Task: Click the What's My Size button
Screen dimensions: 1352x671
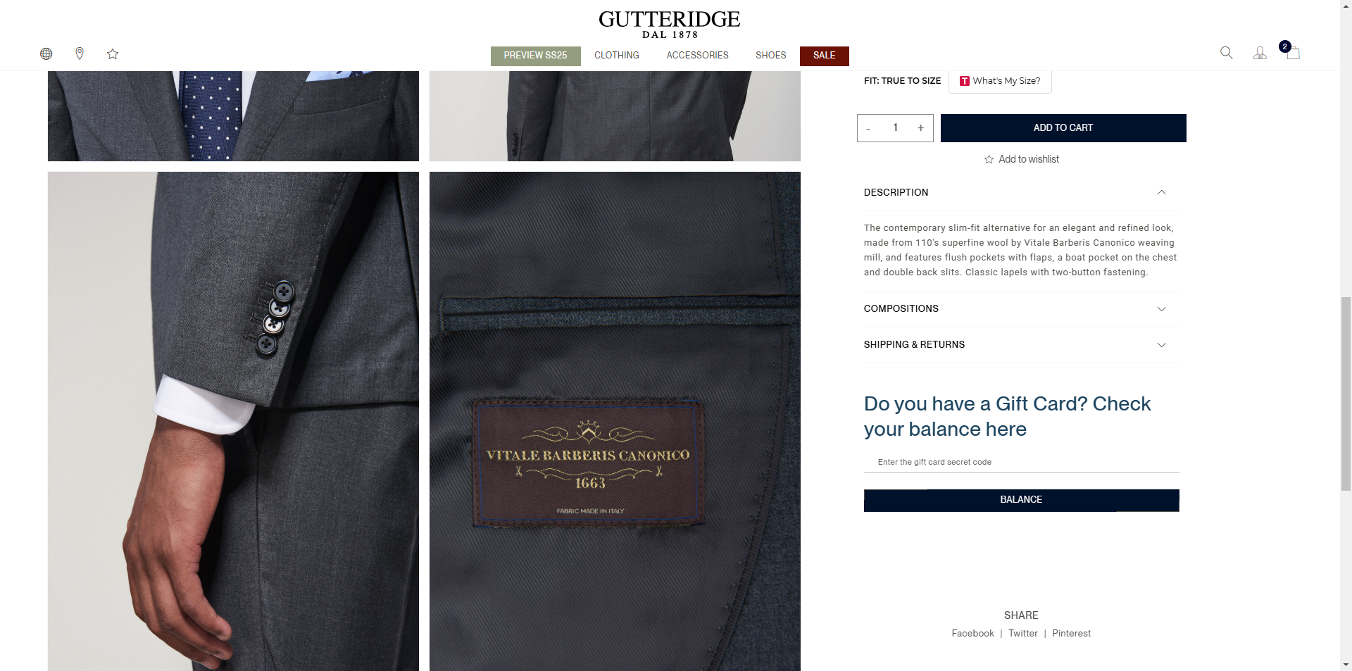Action: 1000,81
